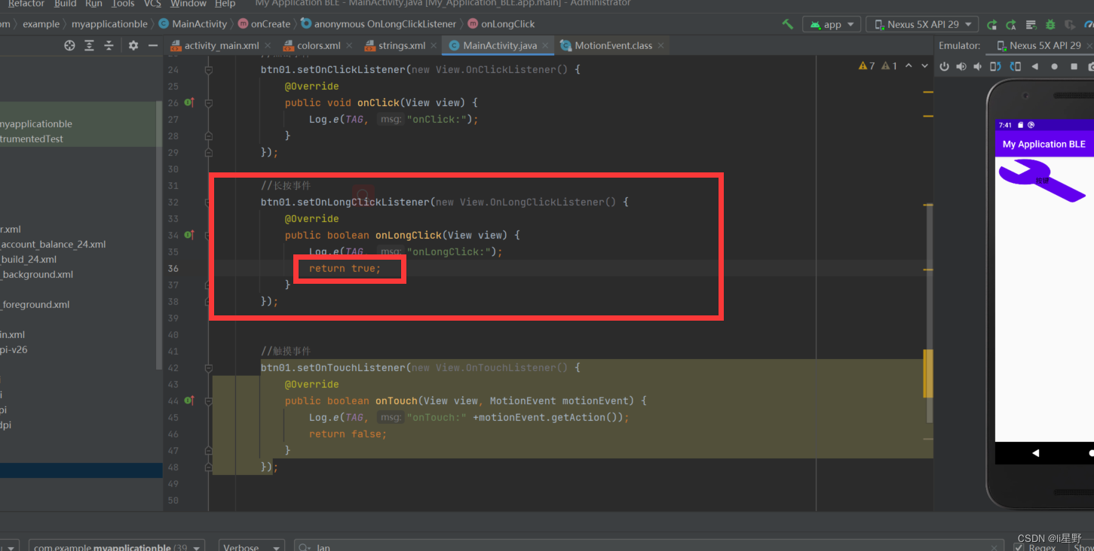Switch to activity_main.xml tab

221,45
